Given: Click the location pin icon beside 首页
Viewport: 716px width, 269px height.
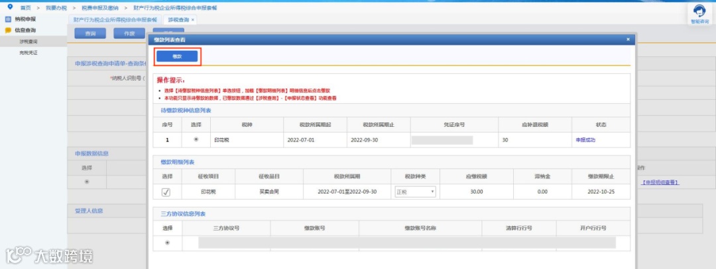Looking at the screenshot, I should [10, 7].
